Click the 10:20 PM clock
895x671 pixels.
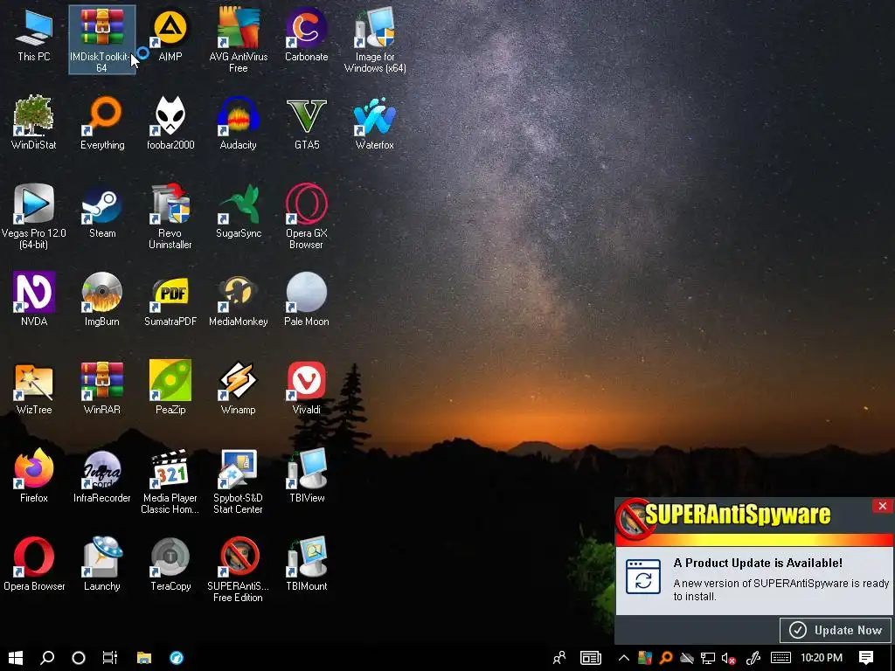click(x=822, y=658)
